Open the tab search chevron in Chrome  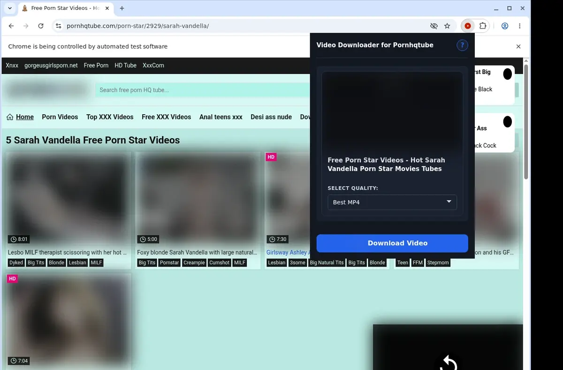[10, 8]
